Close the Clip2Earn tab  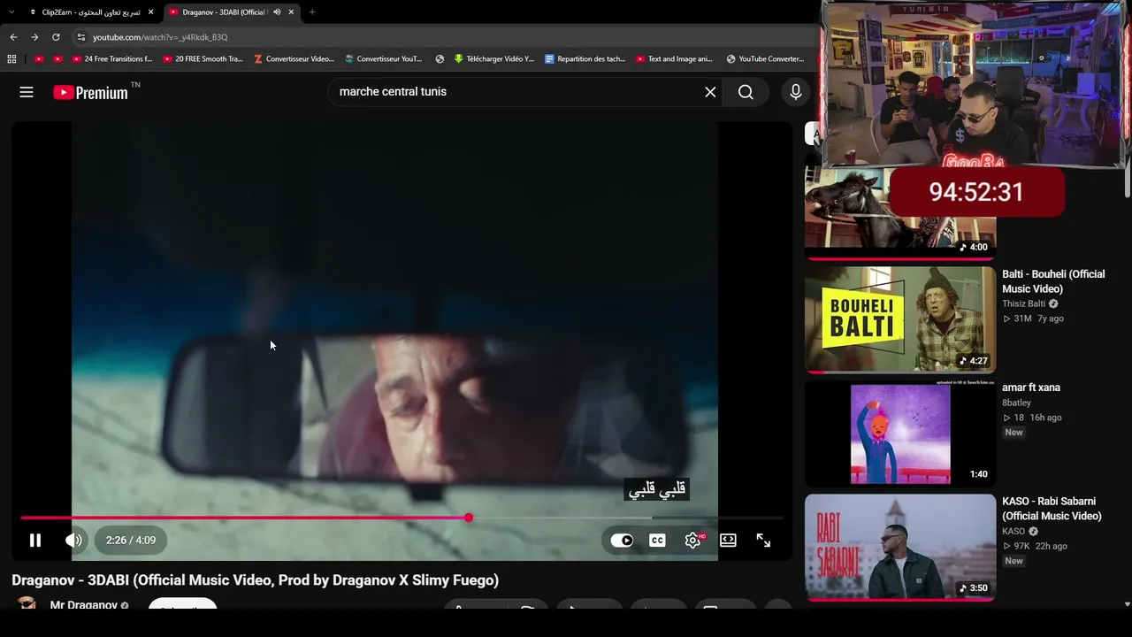click(x=150, y=12)
